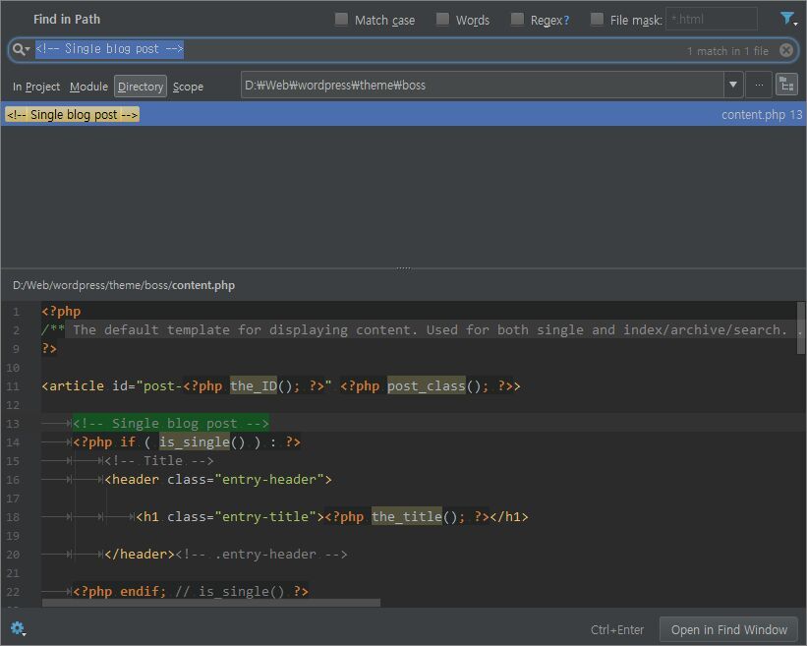Enable the File mask checkbox
Viewport: 807px width, 646px height.
597,20
